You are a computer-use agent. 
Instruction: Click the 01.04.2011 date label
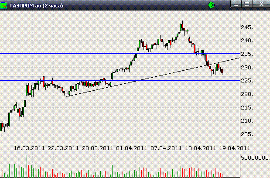pos(132,148)
